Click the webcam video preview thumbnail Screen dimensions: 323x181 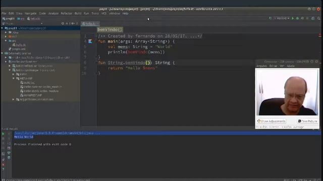(x=287, y=92)
